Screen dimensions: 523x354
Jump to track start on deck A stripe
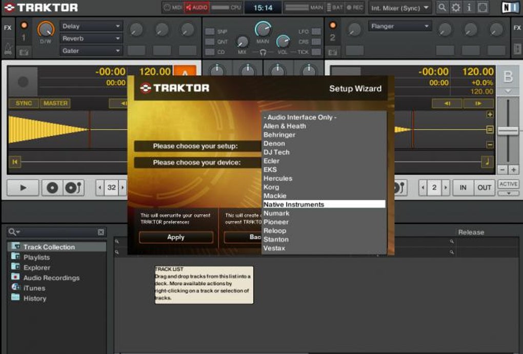[15, 162]
